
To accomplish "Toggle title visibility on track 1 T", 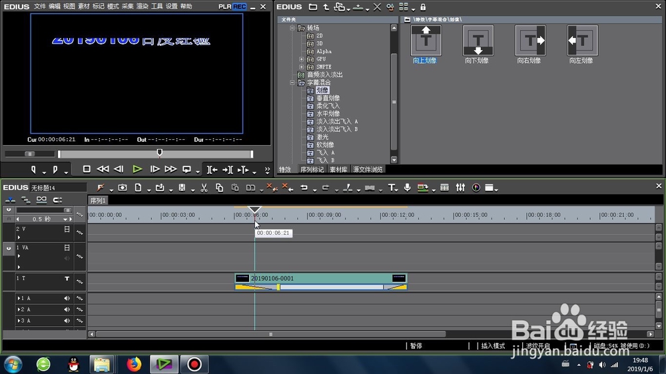I will (67, 278).
